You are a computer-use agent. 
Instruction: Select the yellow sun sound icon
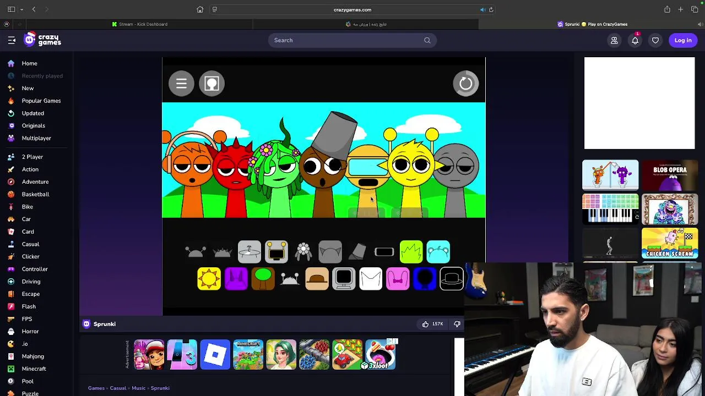point(209,279)
